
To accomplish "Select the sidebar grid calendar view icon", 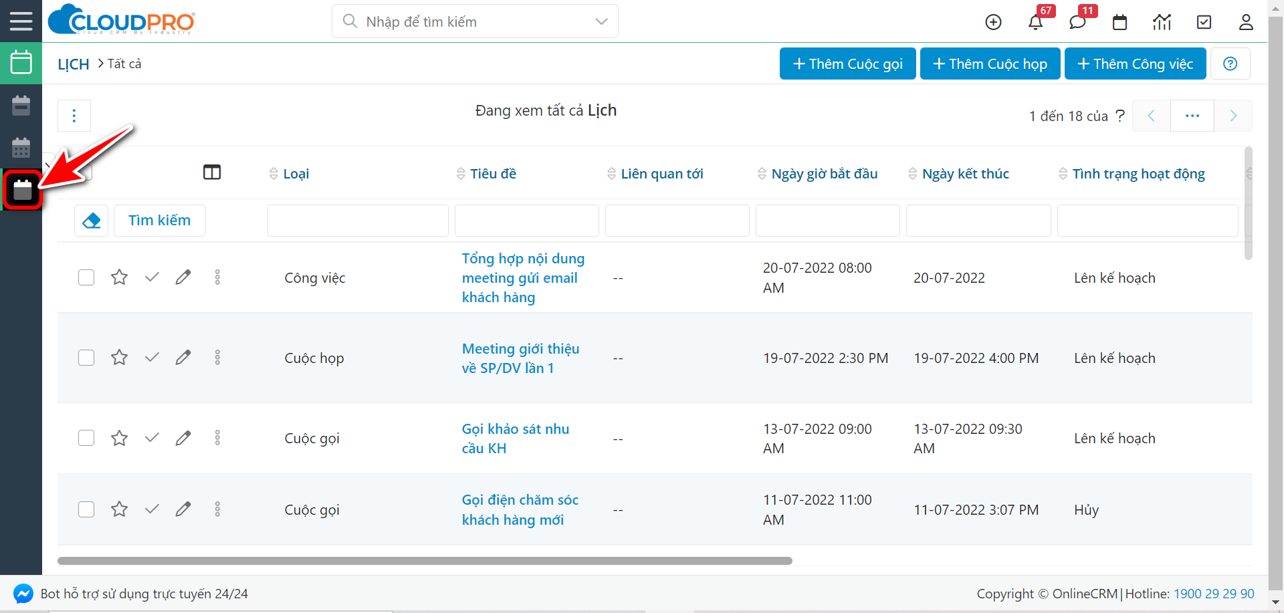I will (x=21, y=147).
